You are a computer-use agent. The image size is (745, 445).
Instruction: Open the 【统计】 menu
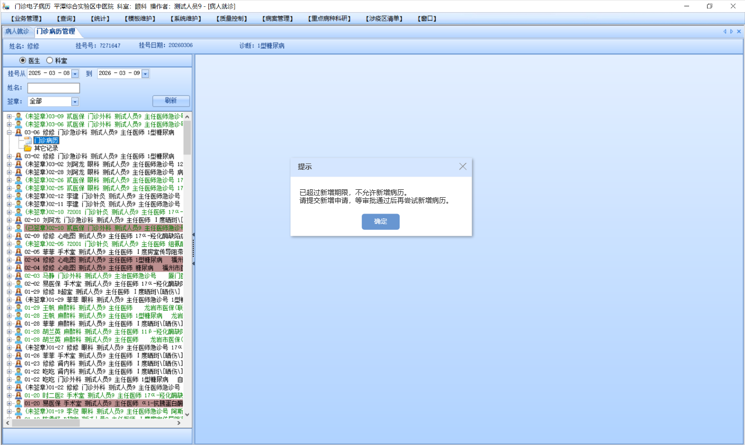[100, 18]
